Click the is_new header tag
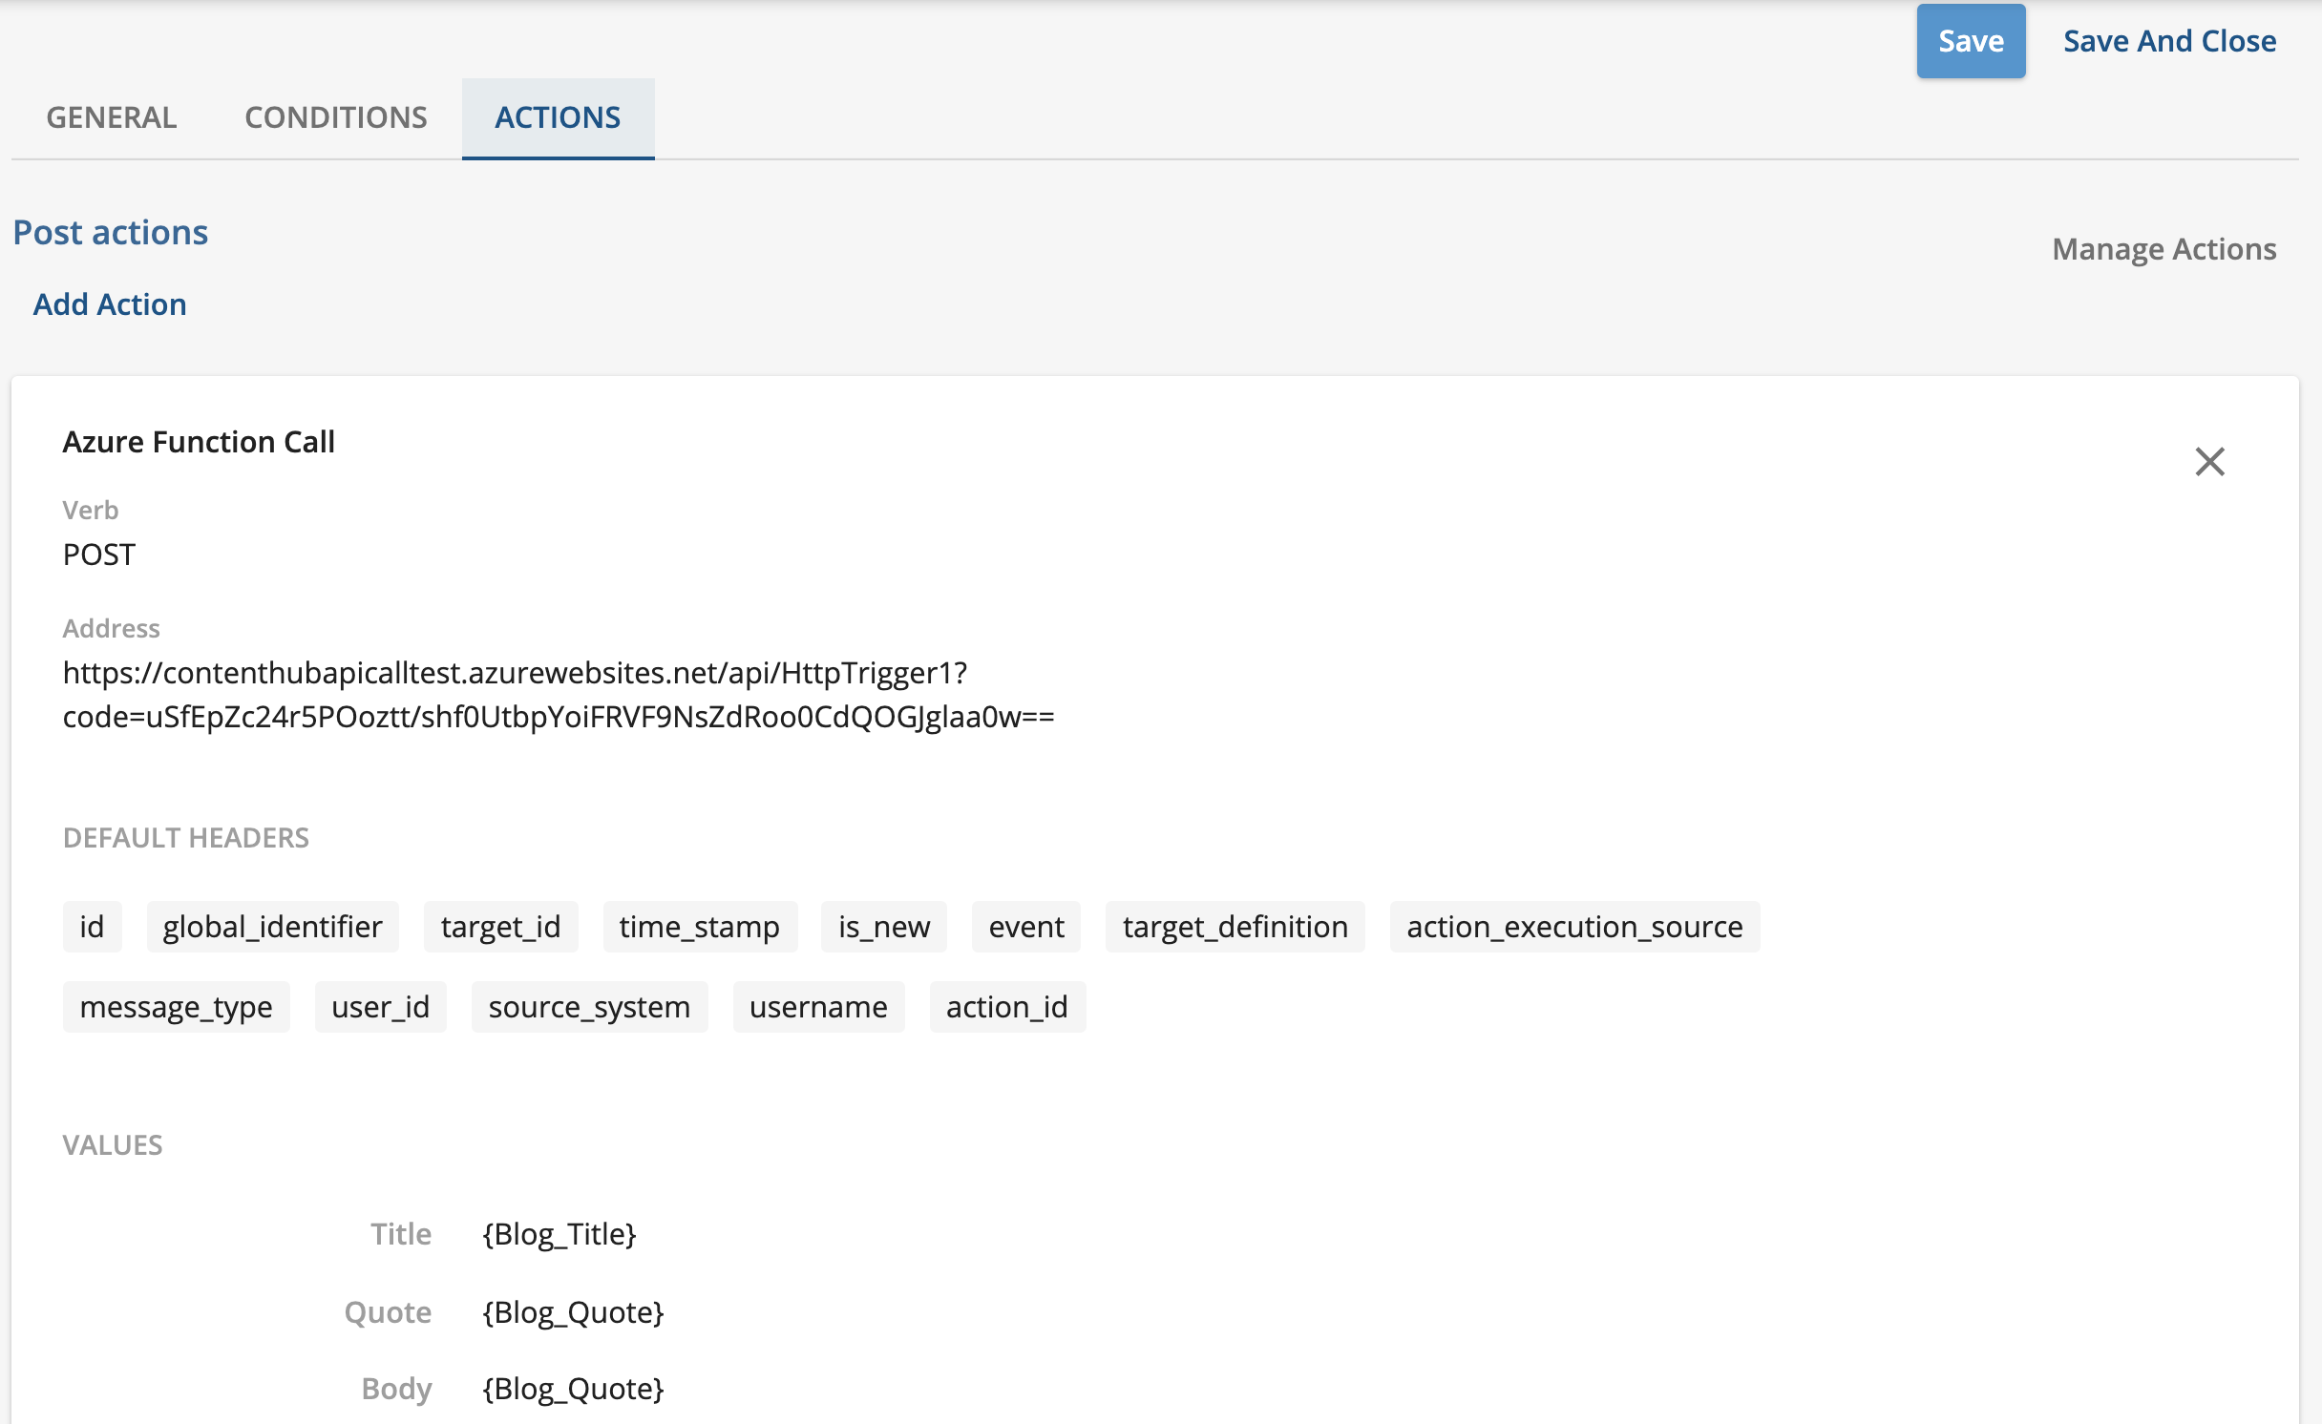Screen dimensions: 2322x1424 click(x=884, y=927)
